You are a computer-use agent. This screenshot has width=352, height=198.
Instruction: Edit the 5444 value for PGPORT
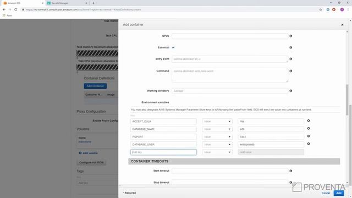[271, 137]
